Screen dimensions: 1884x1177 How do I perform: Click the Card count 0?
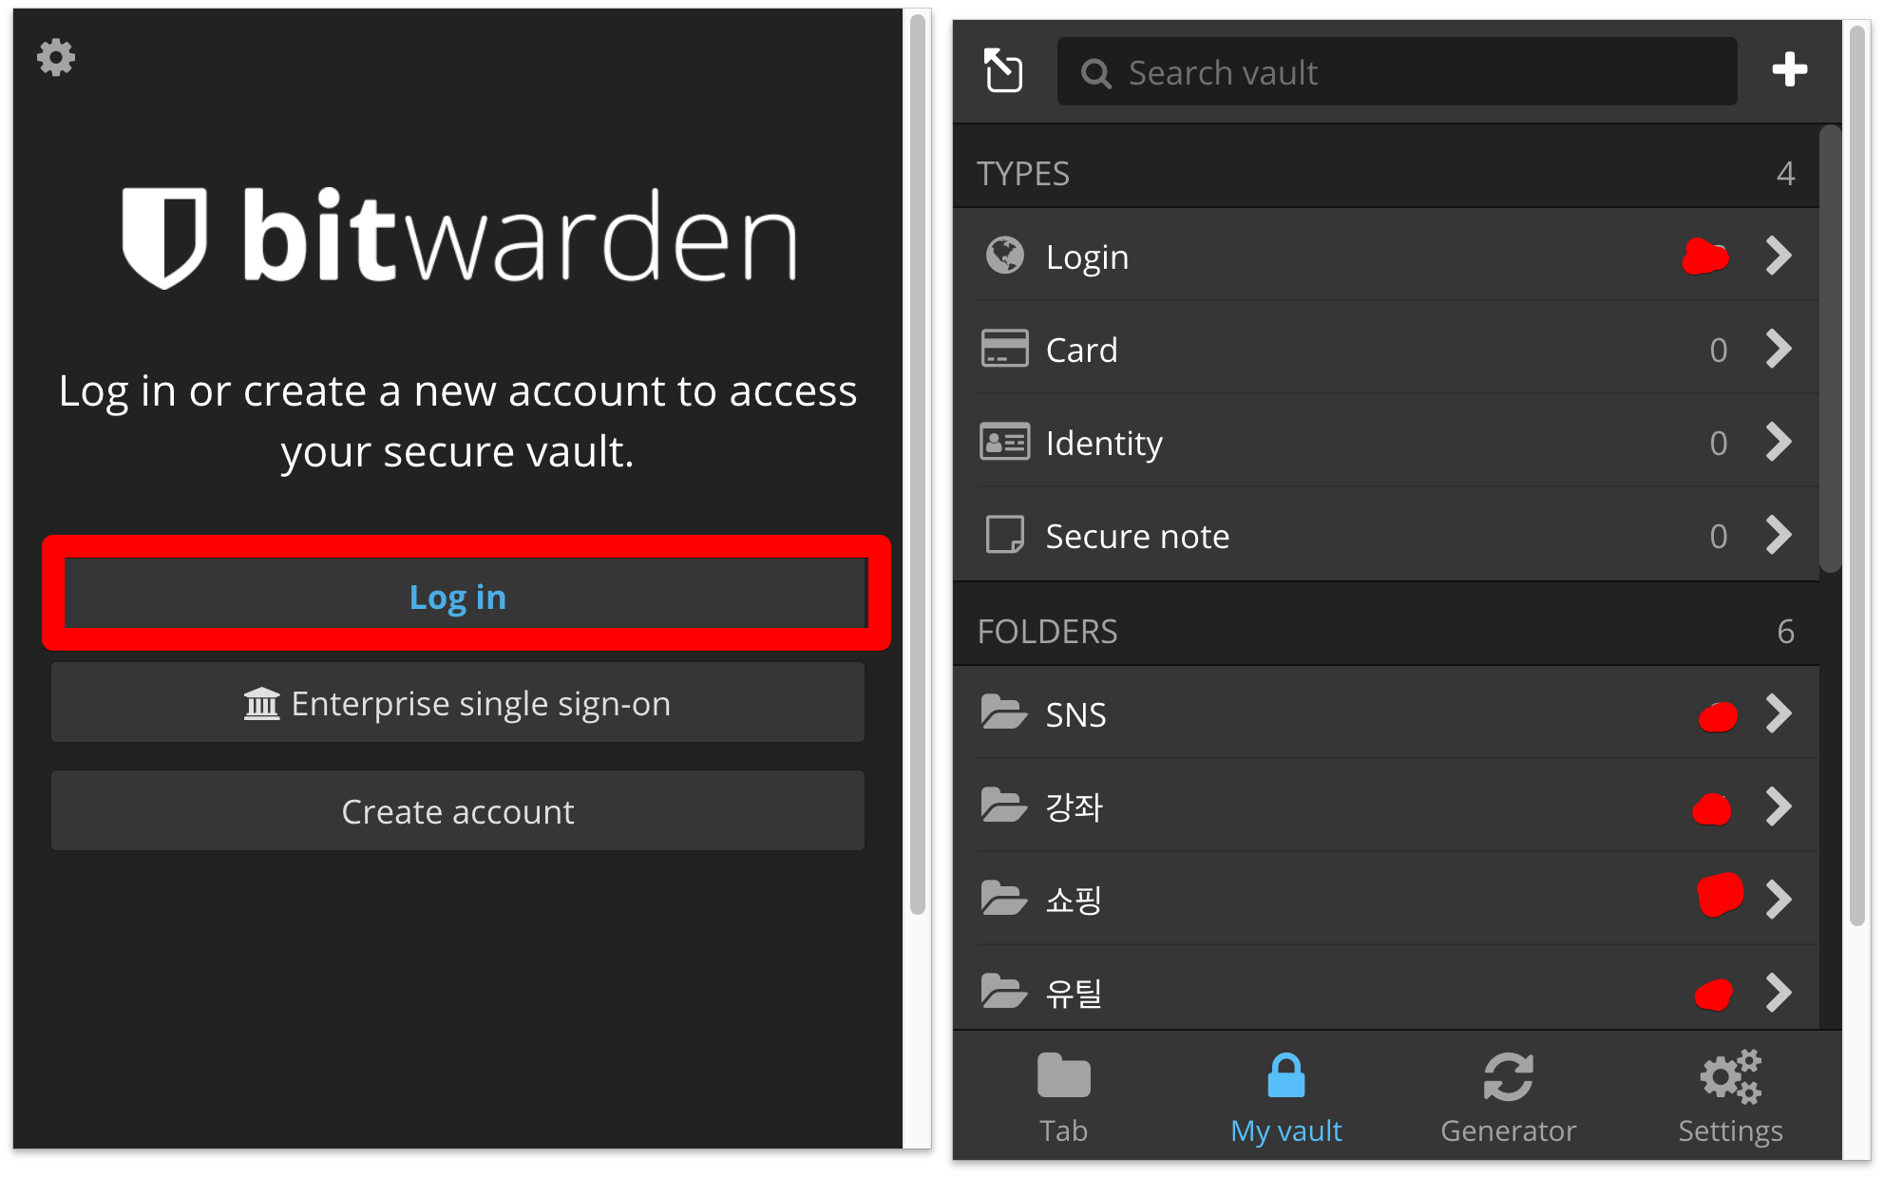coord(1718,351)
